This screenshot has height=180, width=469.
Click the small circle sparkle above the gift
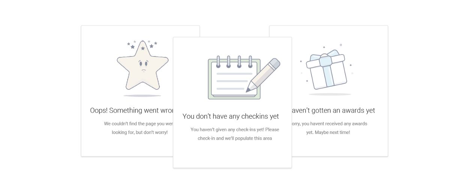341,45
